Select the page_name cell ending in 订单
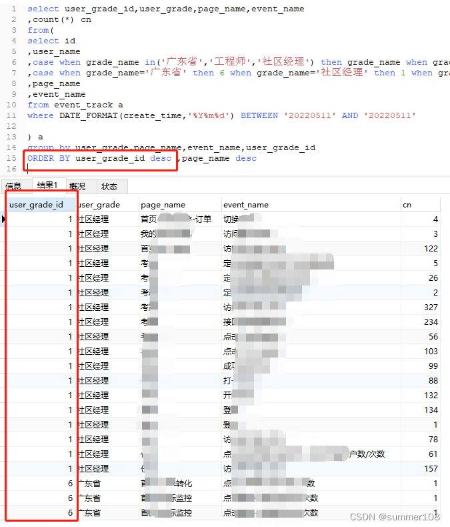 [x=180, y=219]
